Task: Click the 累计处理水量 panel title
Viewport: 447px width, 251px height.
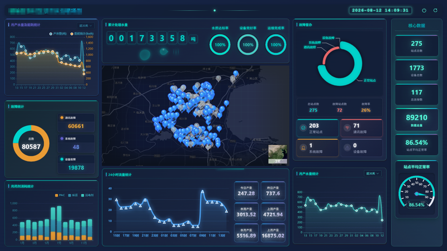Action: (x=118, y=25)
